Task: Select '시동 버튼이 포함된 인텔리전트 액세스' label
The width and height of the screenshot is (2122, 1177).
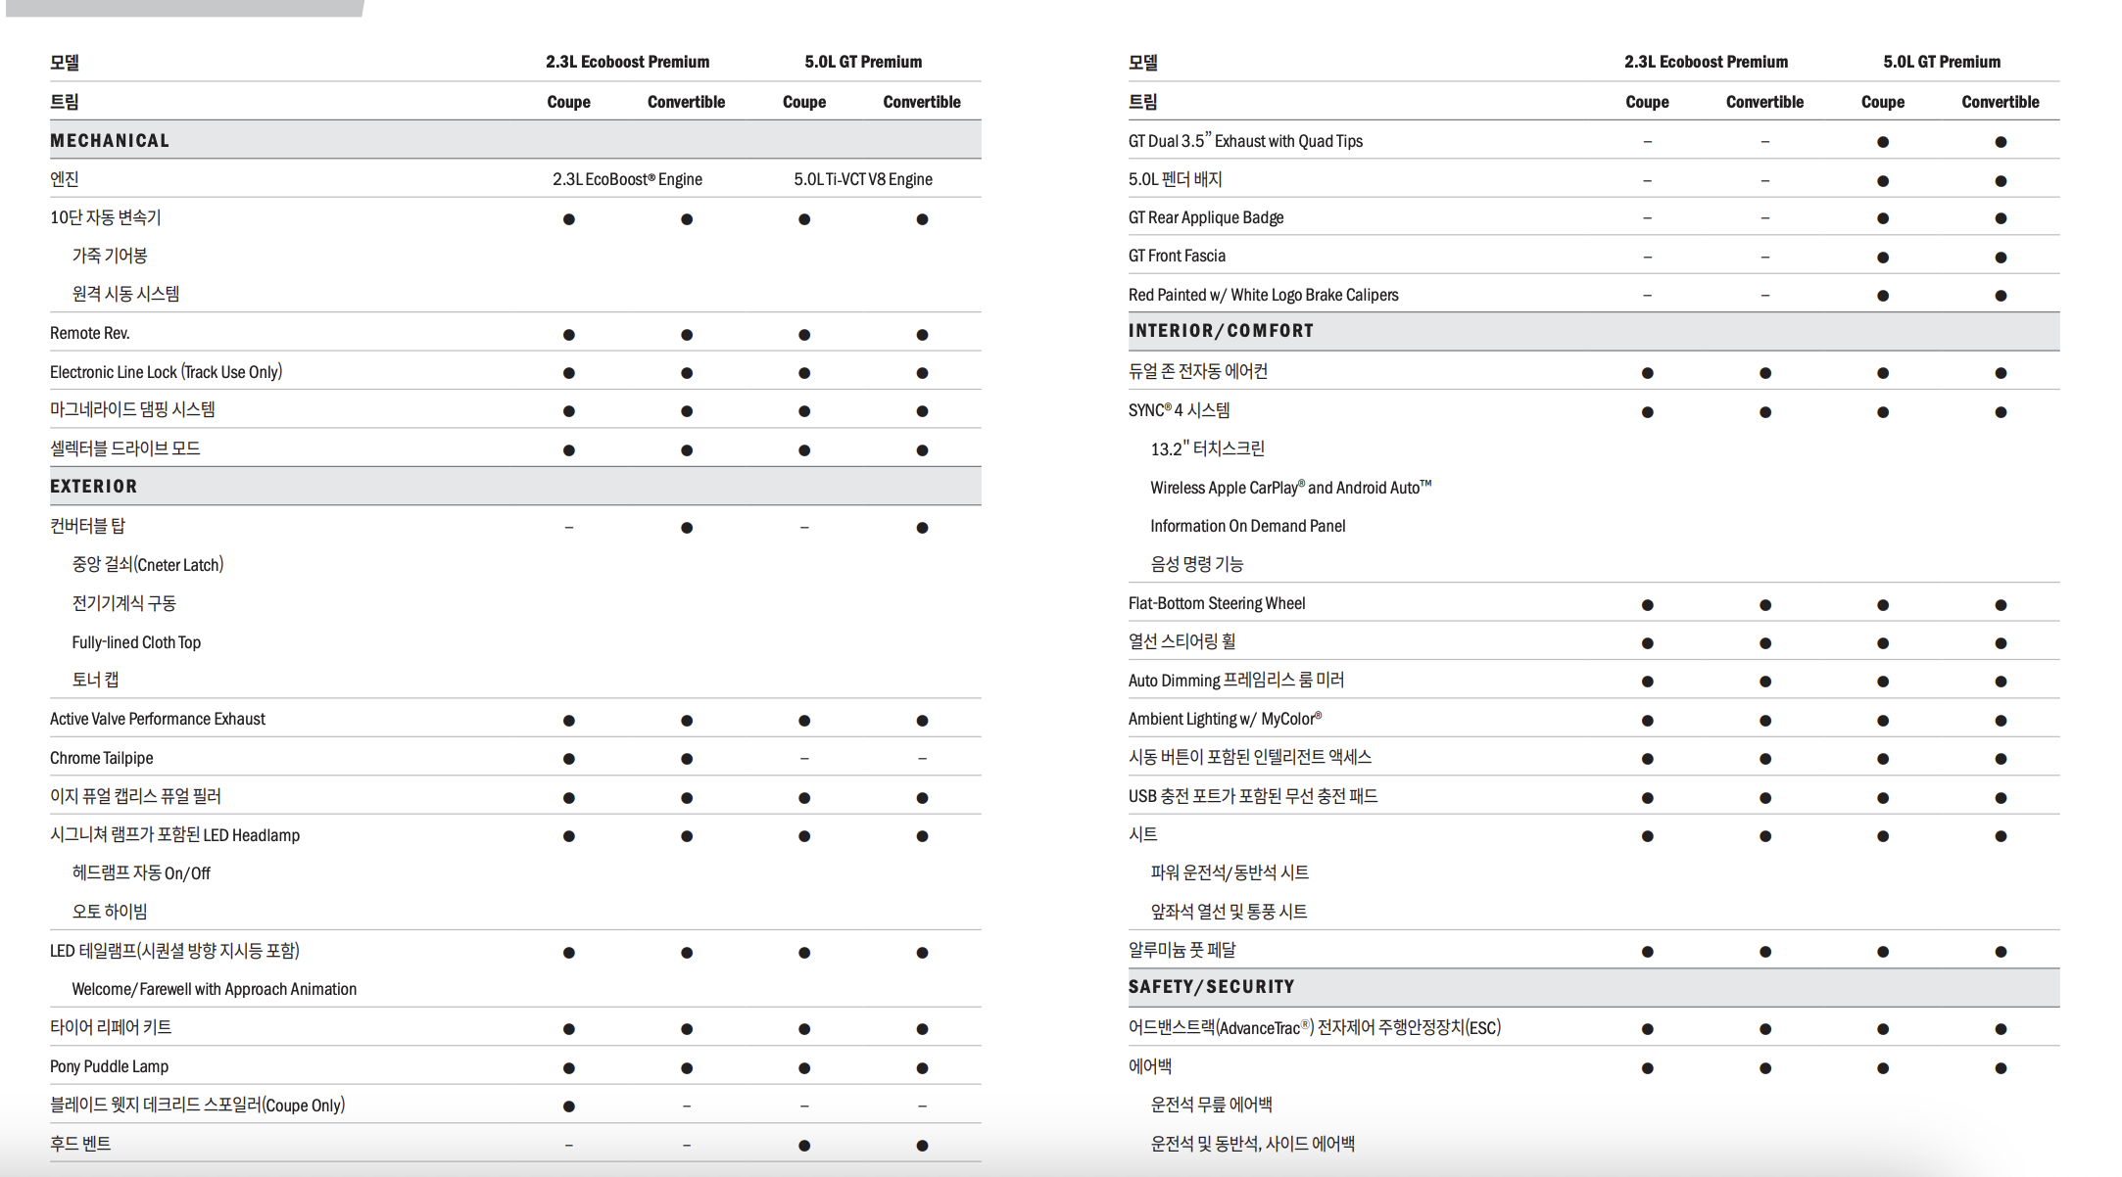Action: point(1250,757)
